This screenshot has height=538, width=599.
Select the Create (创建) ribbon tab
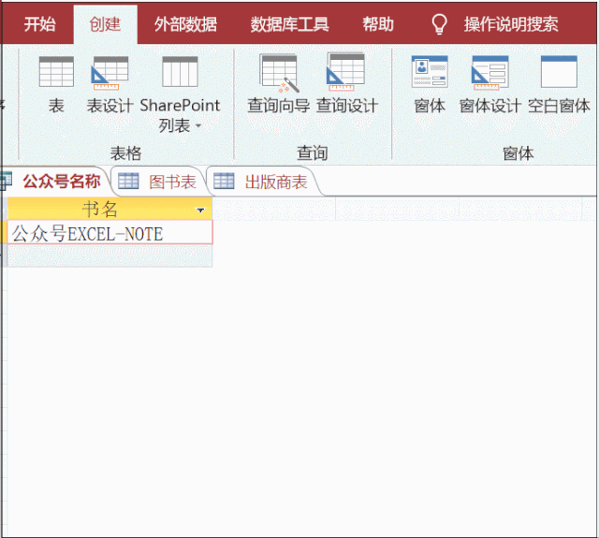(x=105, y=24)
